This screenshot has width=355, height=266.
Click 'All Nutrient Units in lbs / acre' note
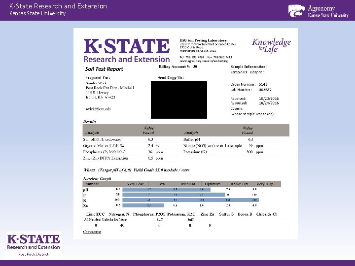tap(106, 219)
